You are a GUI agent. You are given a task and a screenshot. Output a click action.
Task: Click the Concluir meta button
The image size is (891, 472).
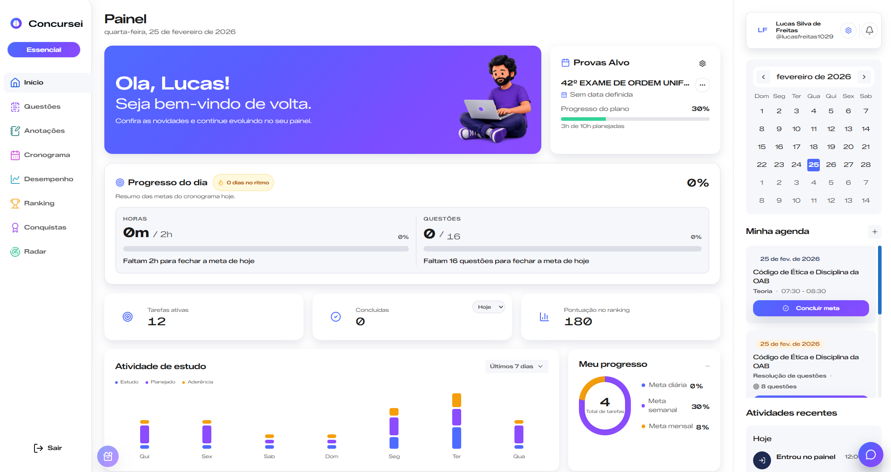point(810,308)
